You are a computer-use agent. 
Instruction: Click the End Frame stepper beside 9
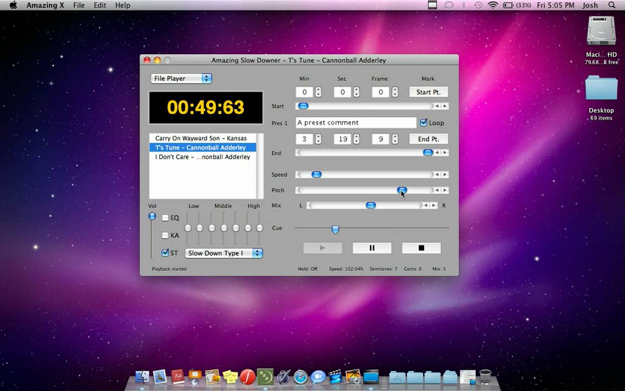[x=394, y=139]
